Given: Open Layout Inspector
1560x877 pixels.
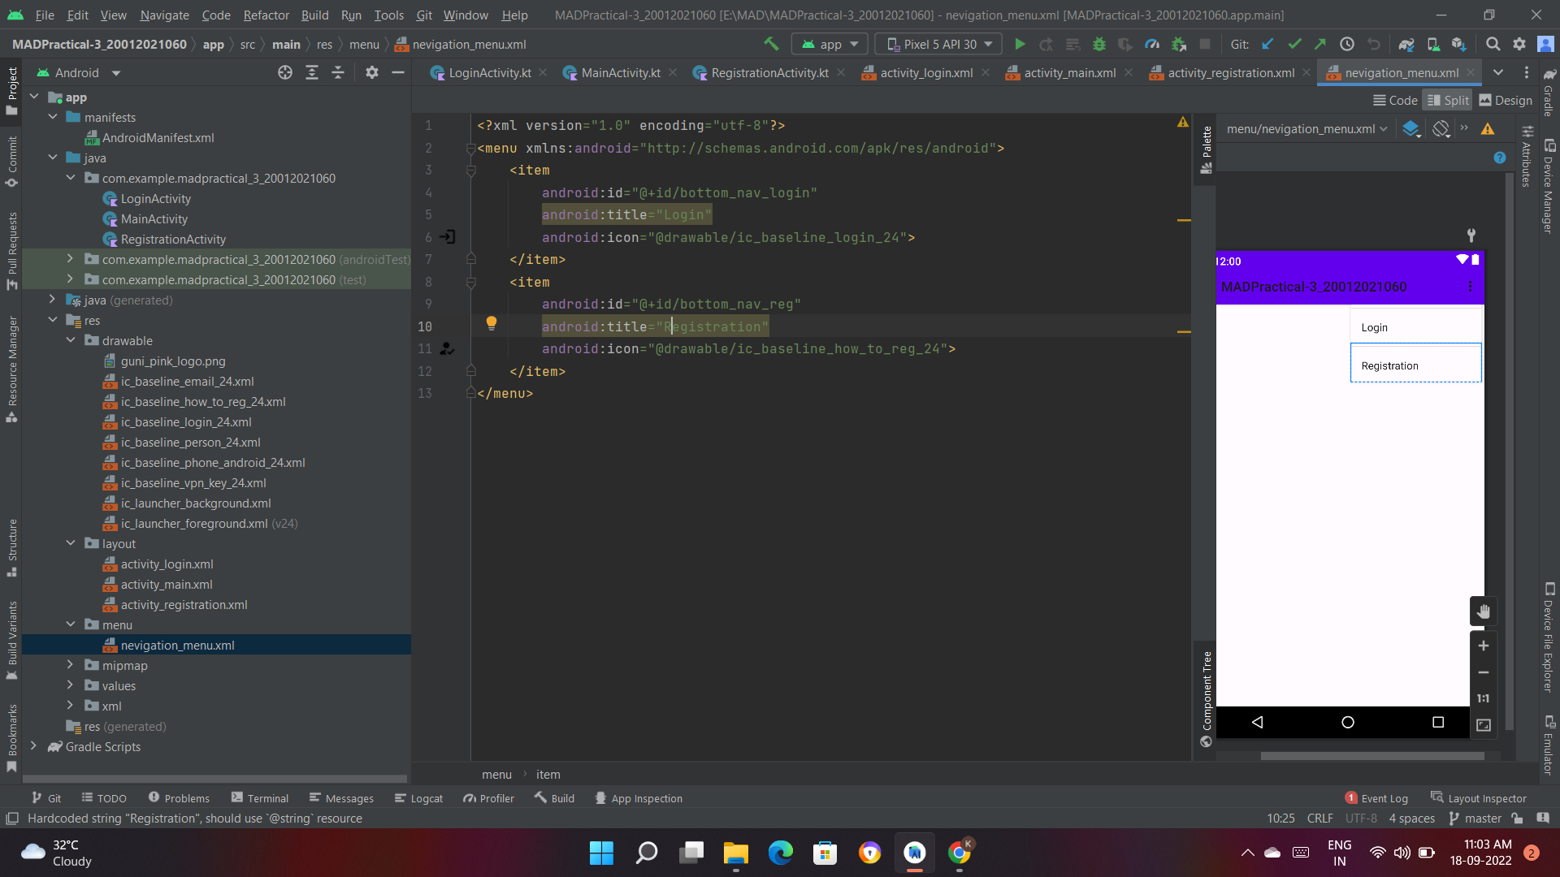Looking at the screenshot, I should click(1479, 798).
